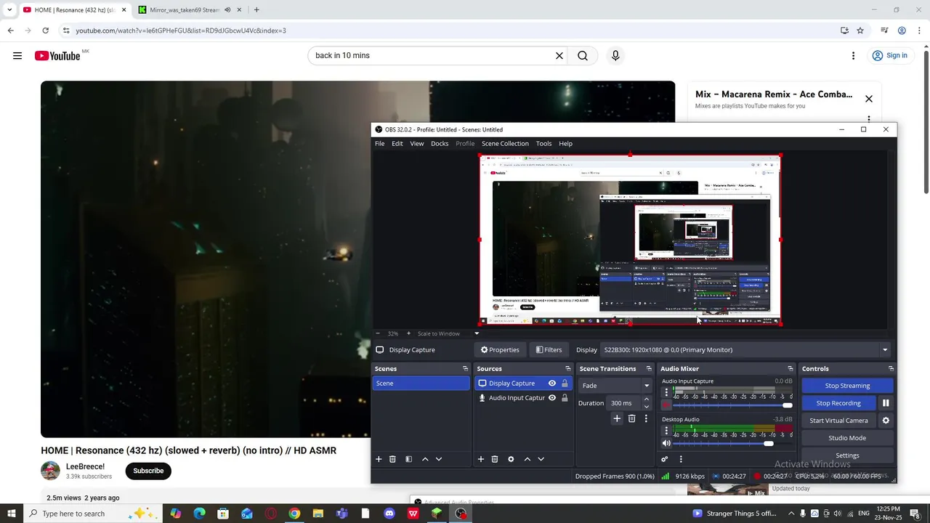
Task: Open source Properties button
Action: (500, 350)
